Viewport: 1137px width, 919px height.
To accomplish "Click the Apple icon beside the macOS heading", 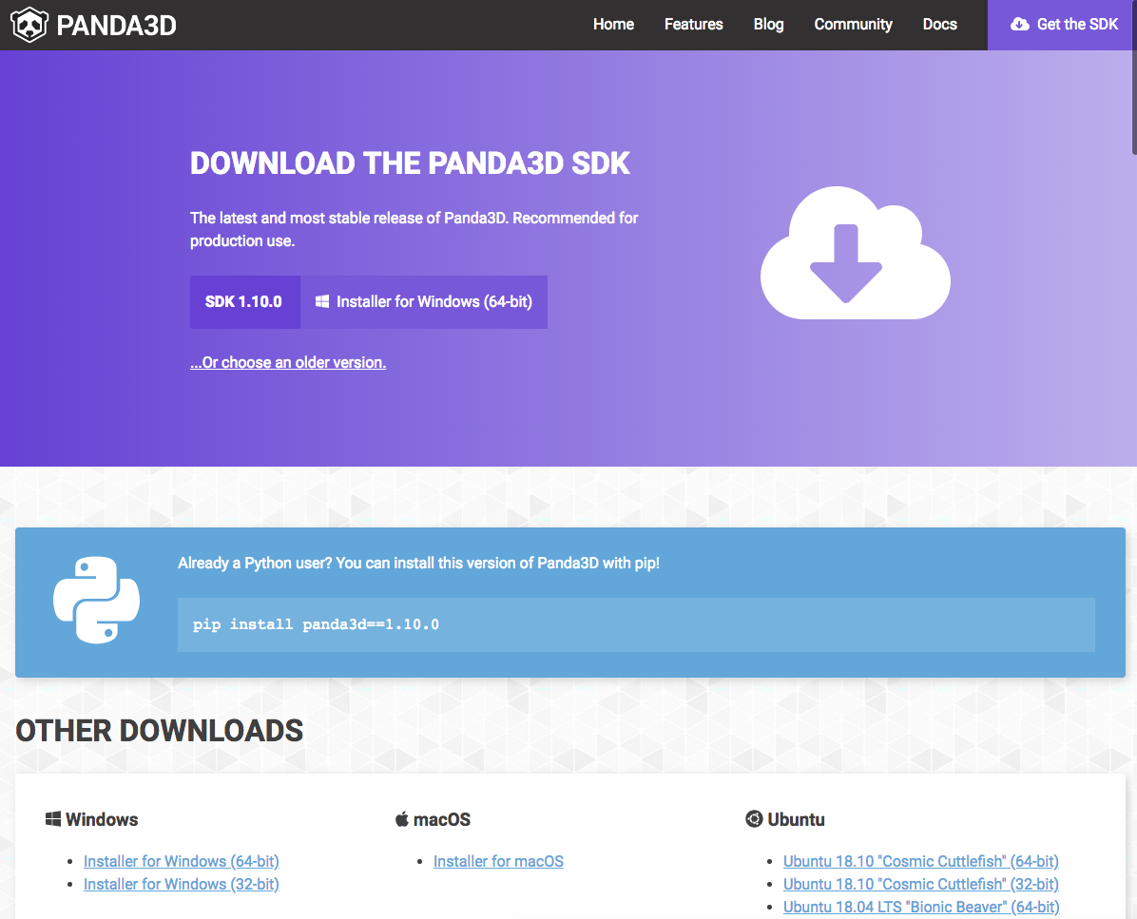I will pyautogui.click(x=402, y=819).
